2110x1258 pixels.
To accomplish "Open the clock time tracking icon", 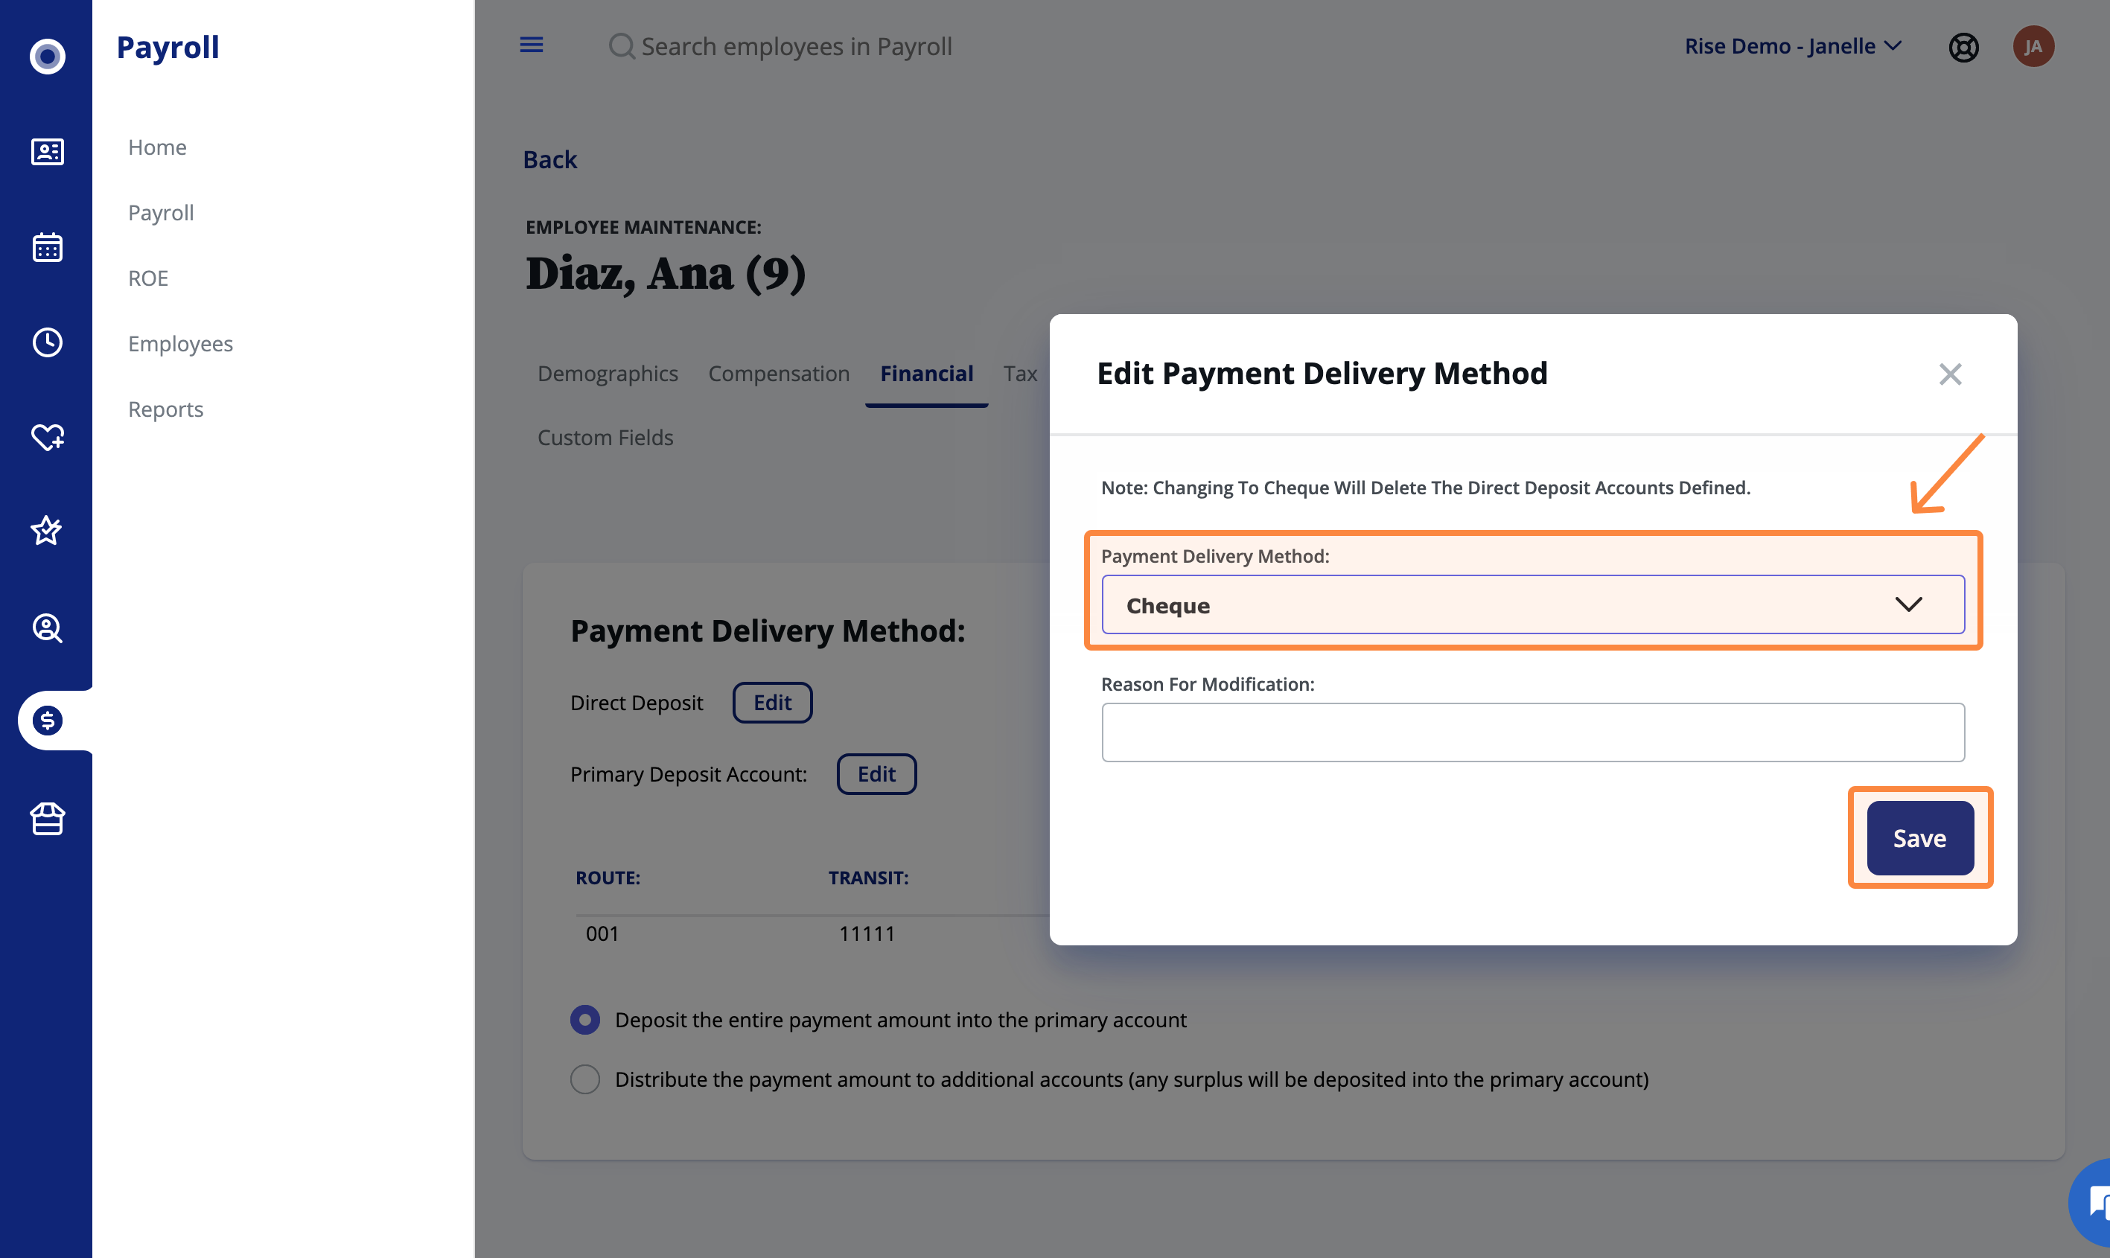I will coord(48,342).
